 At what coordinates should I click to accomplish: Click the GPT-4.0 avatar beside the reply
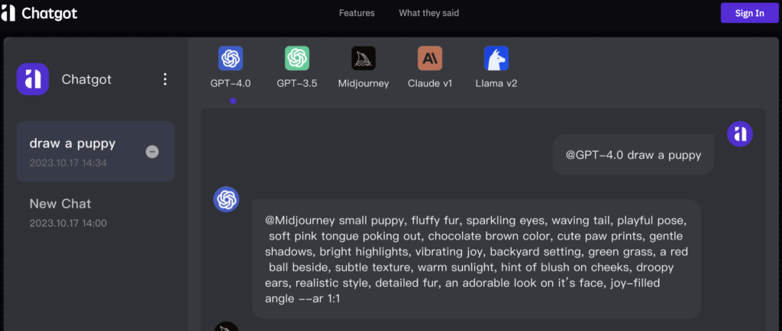226,199
